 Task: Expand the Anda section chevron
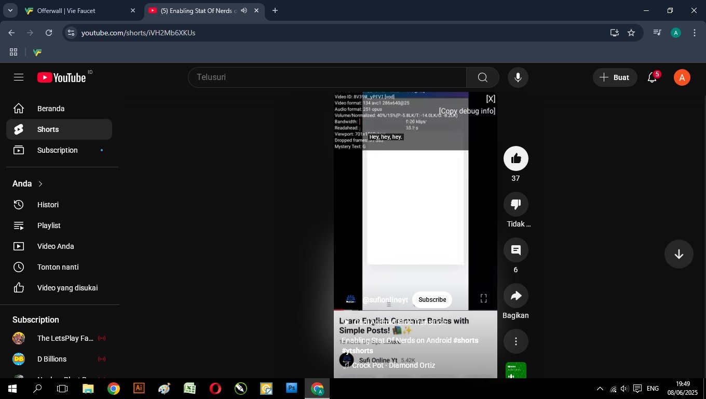(40, 184)
